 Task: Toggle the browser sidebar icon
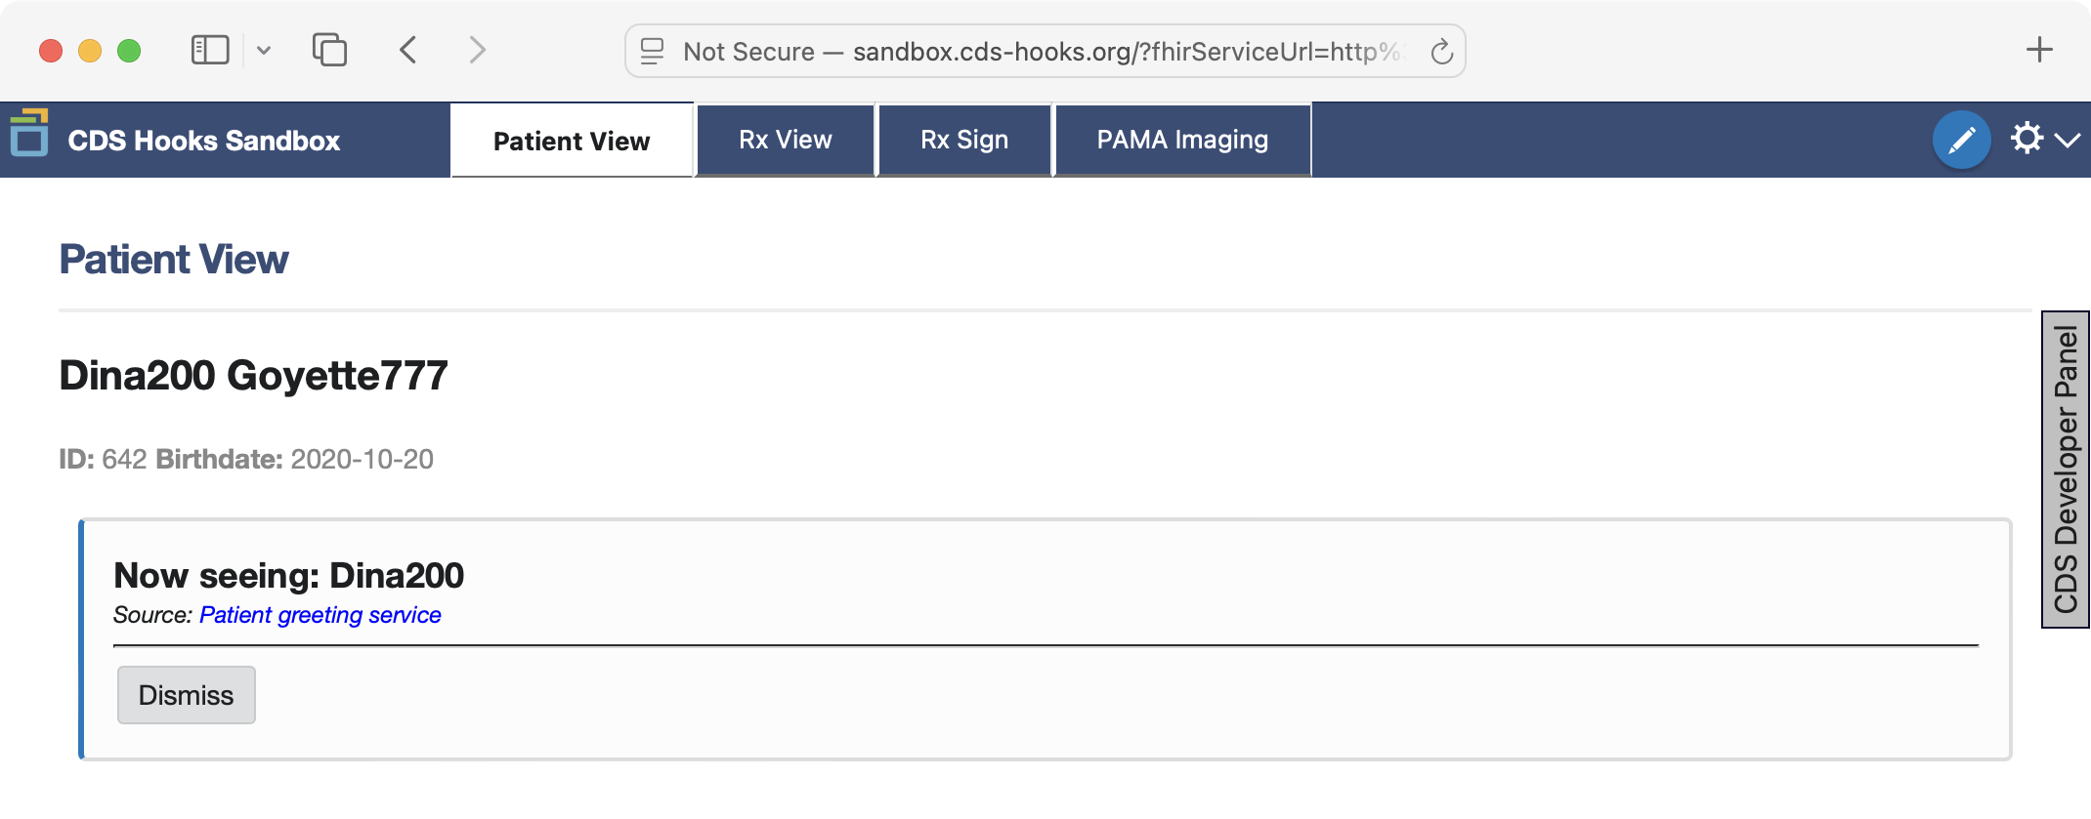(x=211, y=49)
